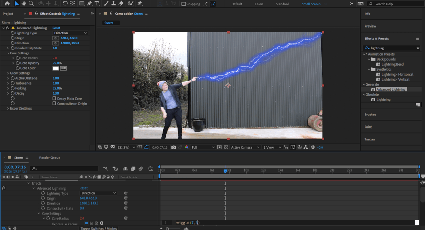The height and width of the screenshot is (230, 425).
Task: Take a snapshot with camera icon
Action: [x=173, y=147]
